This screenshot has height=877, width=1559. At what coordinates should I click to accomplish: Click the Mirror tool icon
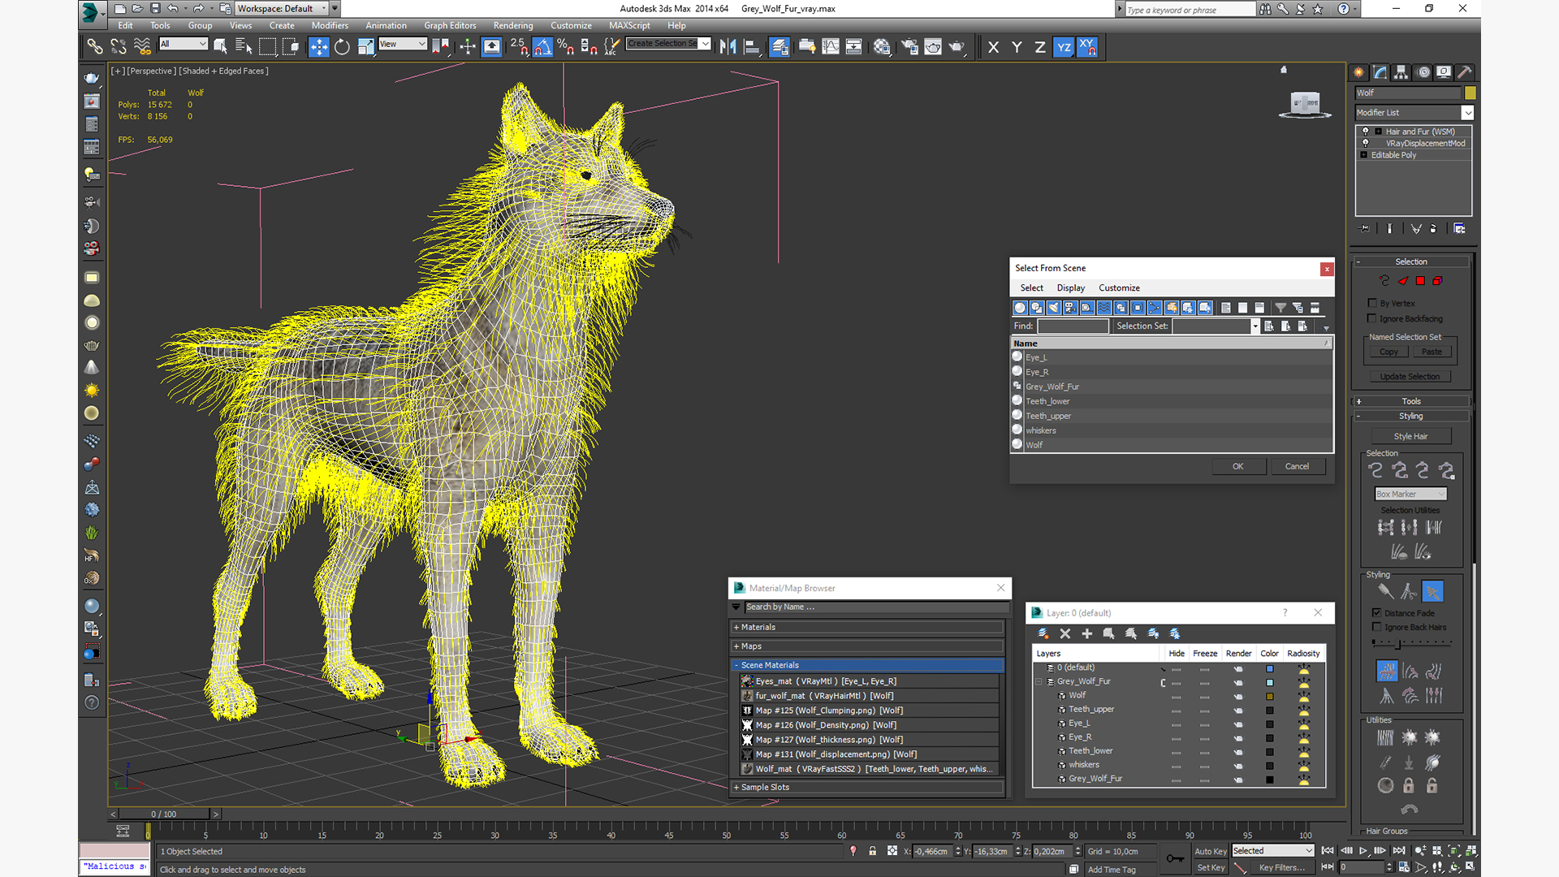pyautogui.click(x=728, y=47)
